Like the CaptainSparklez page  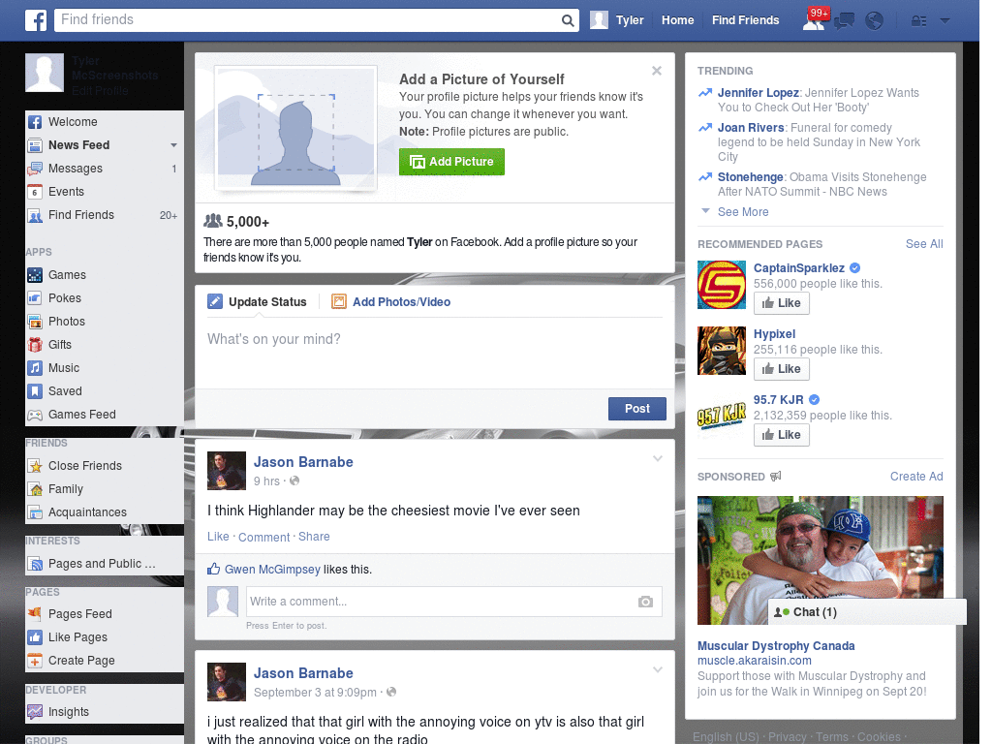click(782, 303)
